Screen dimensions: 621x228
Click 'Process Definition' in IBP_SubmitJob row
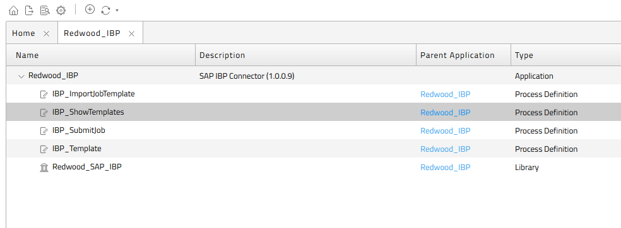tap(546, 131)
